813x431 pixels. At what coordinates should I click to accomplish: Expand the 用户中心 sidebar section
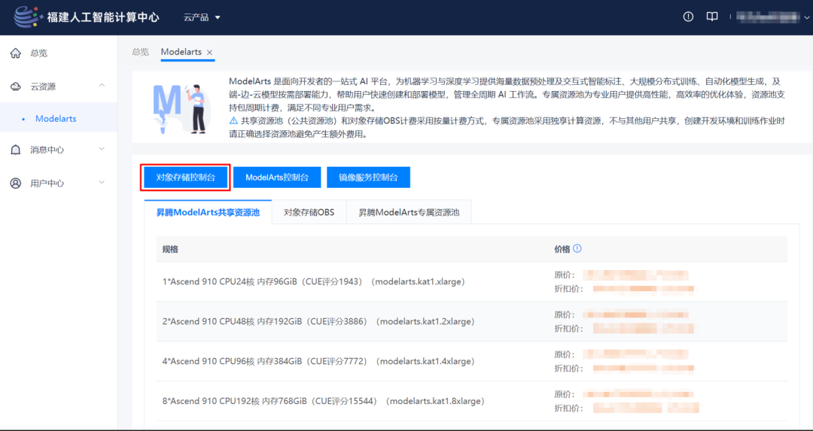(102, 182)
